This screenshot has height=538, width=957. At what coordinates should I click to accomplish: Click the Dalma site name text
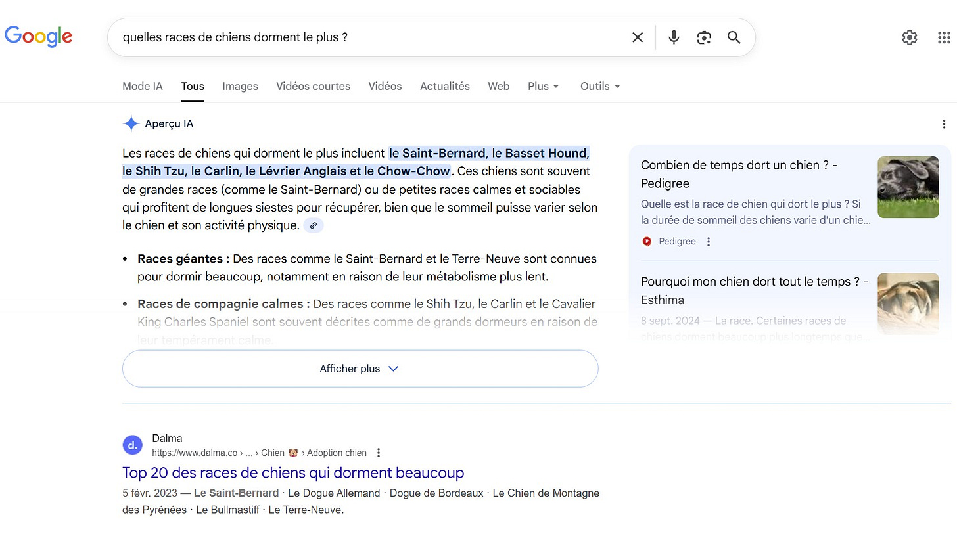(167, 438)
